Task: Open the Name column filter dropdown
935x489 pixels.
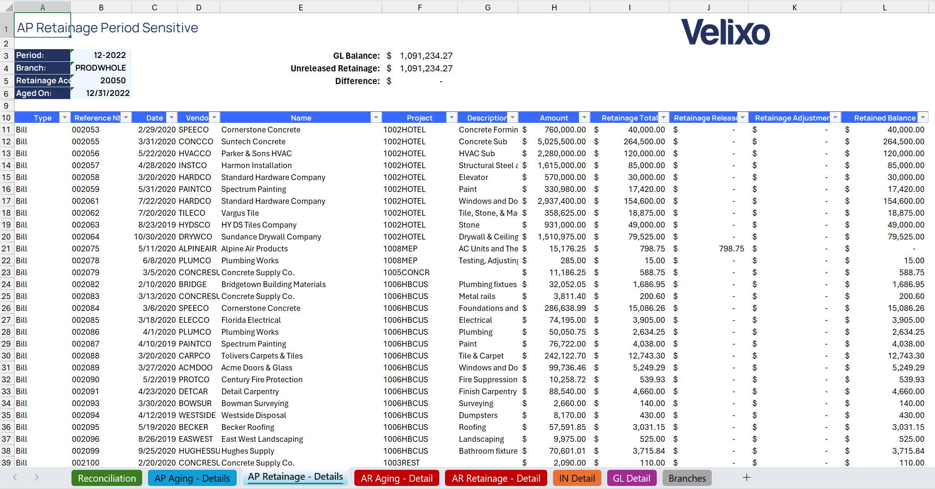Action: (x=376, y=117)
